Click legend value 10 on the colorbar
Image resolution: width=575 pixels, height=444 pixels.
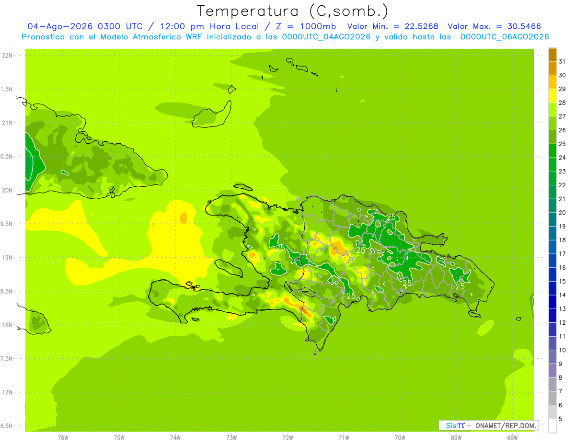(x=562, y=350)
